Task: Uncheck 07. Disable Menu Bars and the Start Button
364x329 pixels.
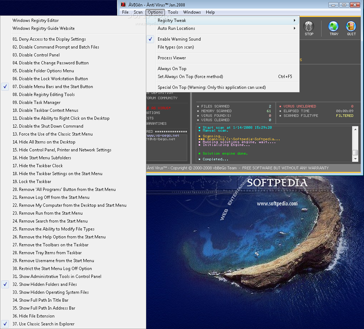Action: tap(5, 86)
